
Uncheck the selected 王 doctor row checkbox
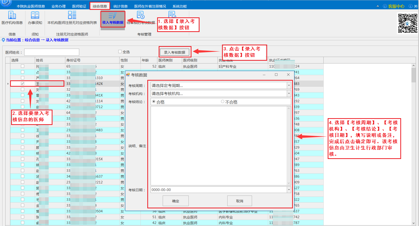pos(23,83)
